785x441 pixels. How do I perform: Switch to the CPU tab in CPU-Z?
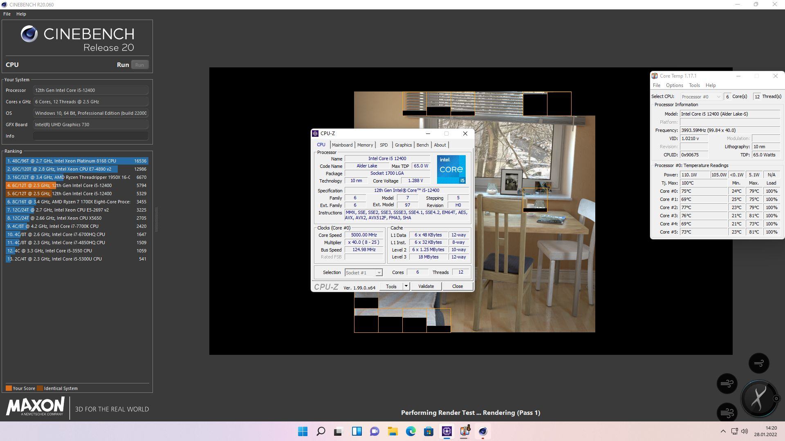pyautogui.click(x=321, y=145)
